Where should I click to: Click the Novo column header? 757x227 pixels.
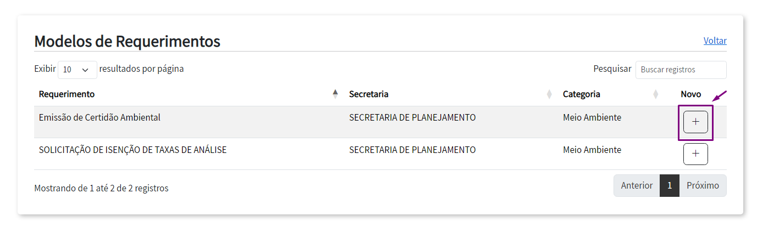690,94
